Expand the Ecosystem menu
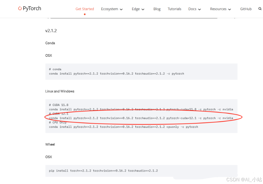 pyautogui.click(x=112, y=9)
